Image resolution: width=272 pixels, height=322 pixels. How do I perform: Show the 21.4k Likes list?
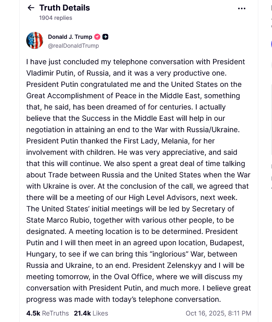(91, 313)
